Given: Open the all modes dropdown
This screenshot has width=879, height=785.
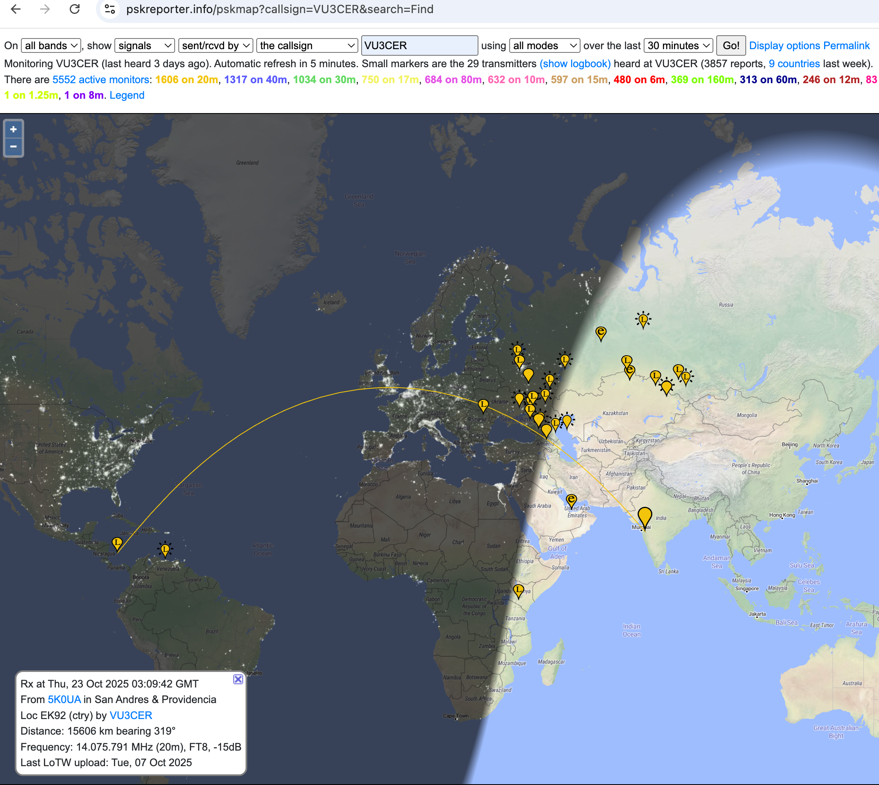Looking at the screenshot, I should (544, 45).
